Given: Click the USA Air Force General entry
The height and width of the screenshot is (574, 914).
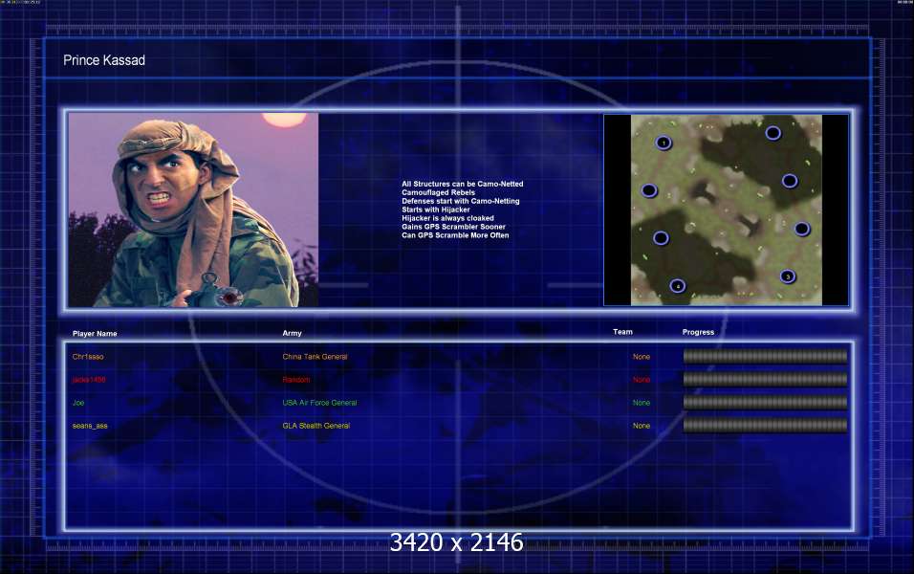Looking at the screenshot, I should coord(319,403).
